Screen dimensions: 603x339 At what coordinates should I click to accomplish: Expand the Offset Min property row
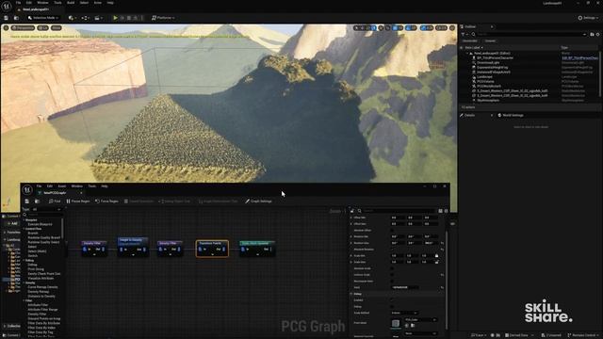[351, 218]
